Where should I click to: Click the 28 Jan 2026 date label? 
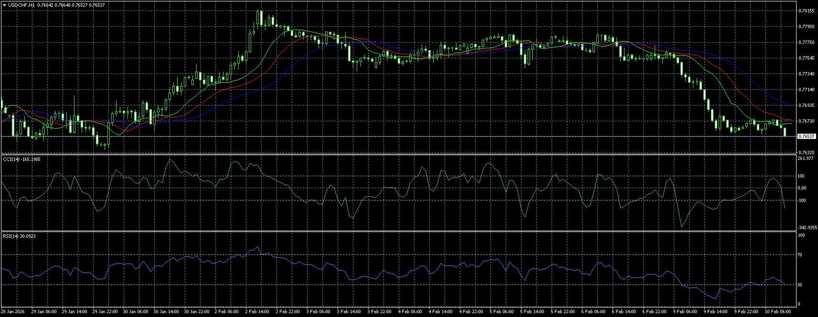coord(13,312)
